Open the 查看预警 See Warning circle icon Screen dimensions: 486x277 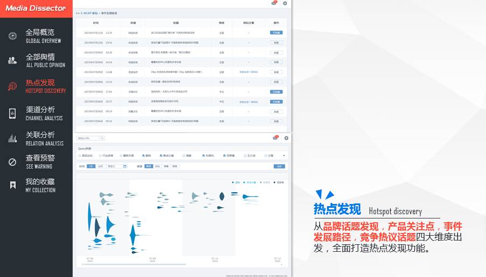pyautogui.click(x=12, y=162)
